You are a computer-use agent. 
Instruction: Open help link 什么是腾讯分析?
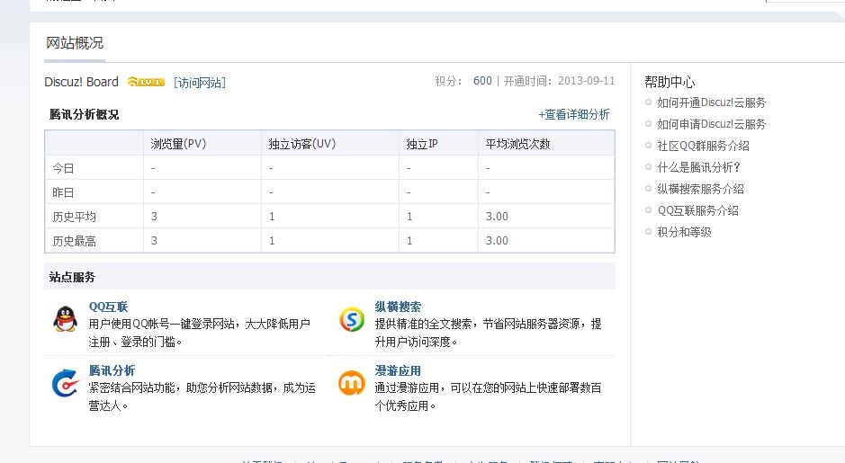[699, 167]
